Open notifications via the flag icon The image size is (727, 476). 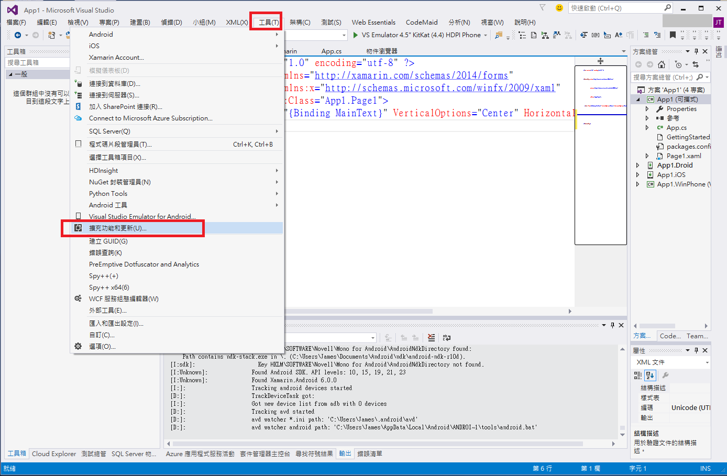pyautogui.click(x=543, y=8)
